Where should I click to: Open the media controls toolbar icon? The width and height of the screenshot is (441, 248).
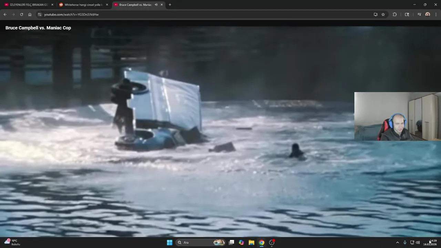coord(419,14)
